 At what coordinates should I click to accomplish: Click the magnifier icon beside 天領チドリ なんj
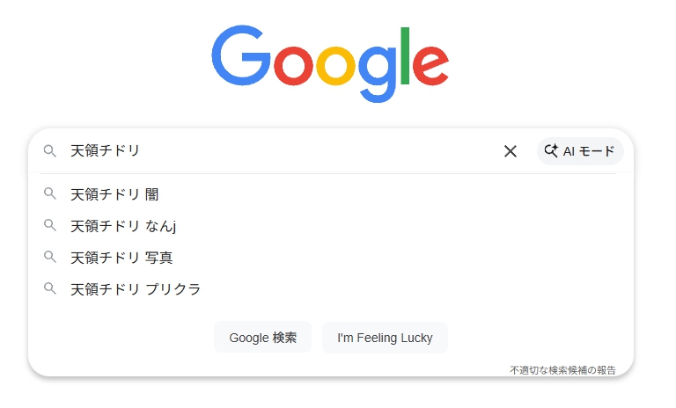[50, 226]
